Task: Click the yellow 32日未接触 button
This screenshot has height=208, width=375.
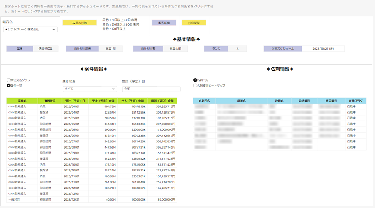Action: [x=80, y=23]
